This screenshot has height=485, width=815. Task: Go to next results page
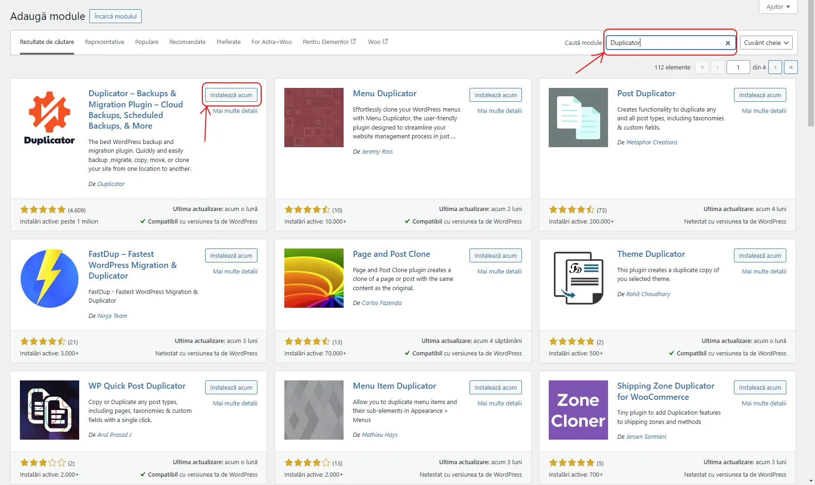click(x=775, y=67)
